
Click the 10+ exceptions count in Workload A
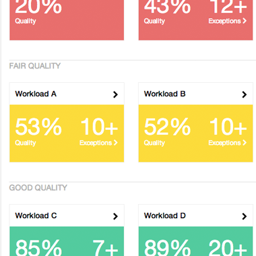[x=99, y=127]
